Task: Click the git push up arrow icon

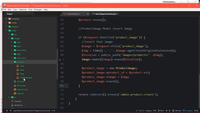Action: coord(169,110)
